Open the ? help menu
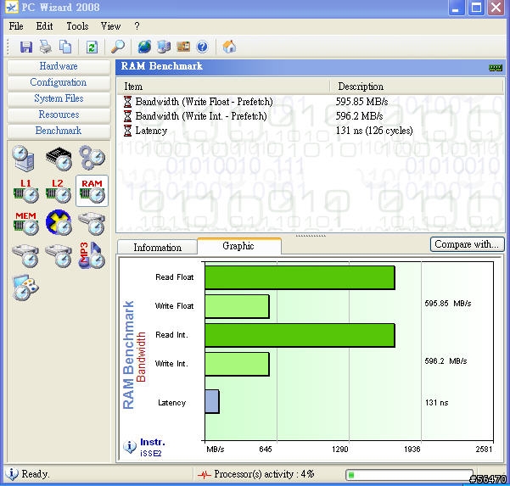 tap(137, 26)
